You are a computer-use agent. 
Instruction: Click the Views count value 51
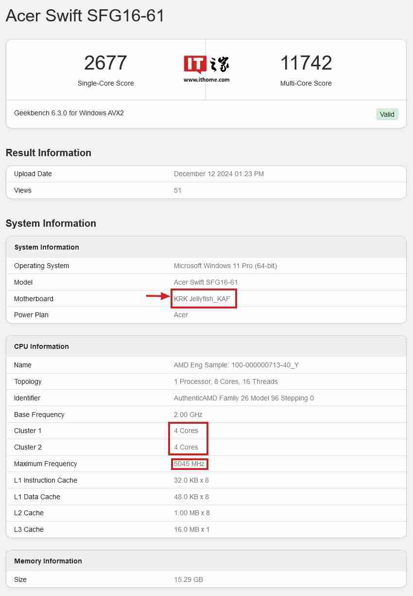[x=177, y=190]
